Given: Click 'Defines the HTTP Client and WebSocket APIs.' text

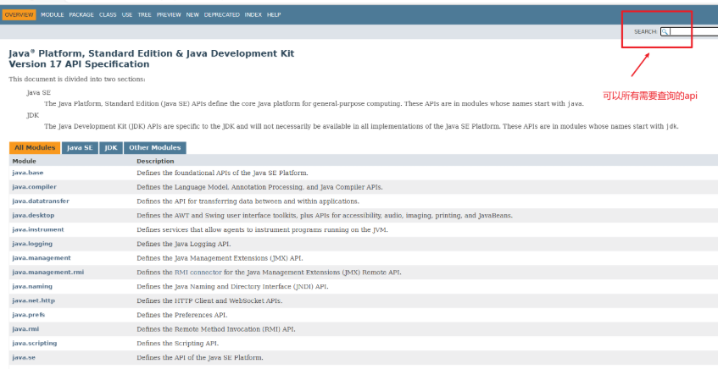Looking at the screenshot, I should [x=209, y=300].
